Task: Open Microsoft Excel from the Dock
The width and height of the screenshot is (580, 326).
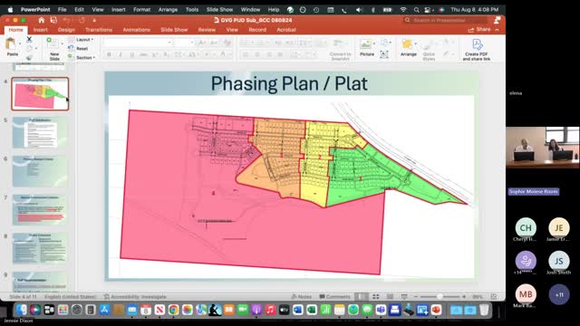Action: point(312,310)
